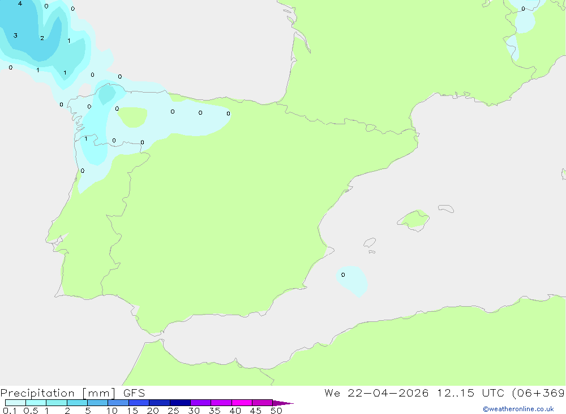Click the '3' precipitation value on map
The width and height of the screenshot is (566, 414).
pyautogui.click(x=15, y=36)
